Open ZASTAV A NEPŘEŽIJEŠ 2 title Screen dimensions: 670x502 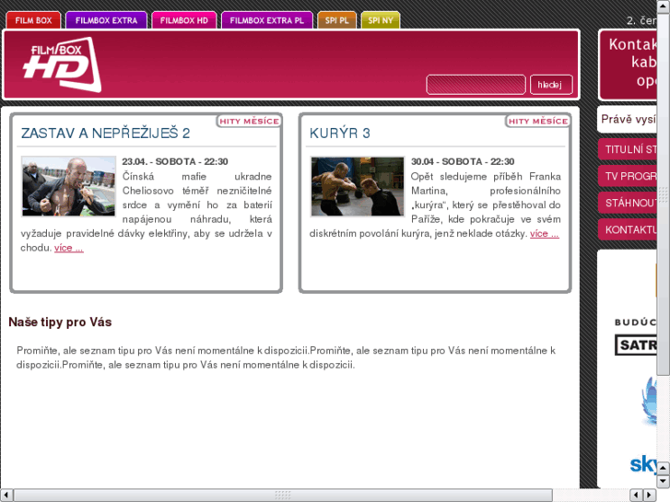[x=106, y=134]
